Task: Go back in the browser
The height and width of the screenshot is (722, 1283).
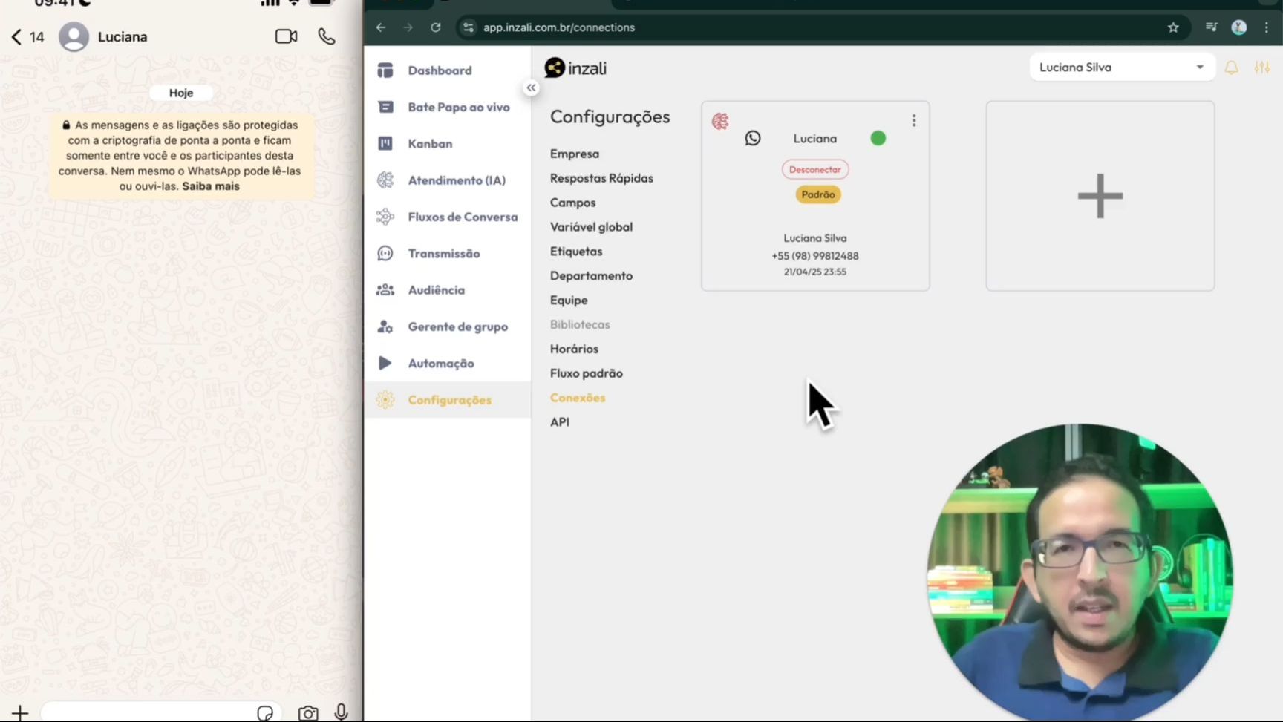Action: [x=381, y=27]
